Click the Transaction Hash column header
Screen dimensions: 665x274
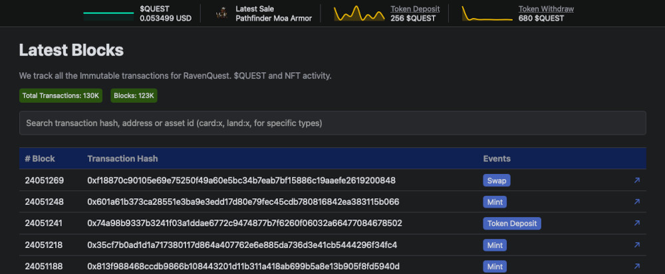click(x=122, y=159)
